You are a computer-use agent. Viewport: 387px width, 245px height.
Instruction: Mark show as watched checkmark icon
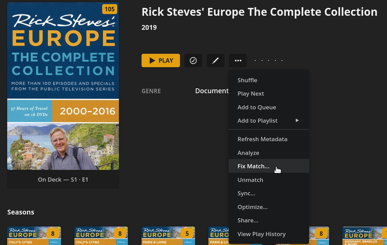point(193,60)
